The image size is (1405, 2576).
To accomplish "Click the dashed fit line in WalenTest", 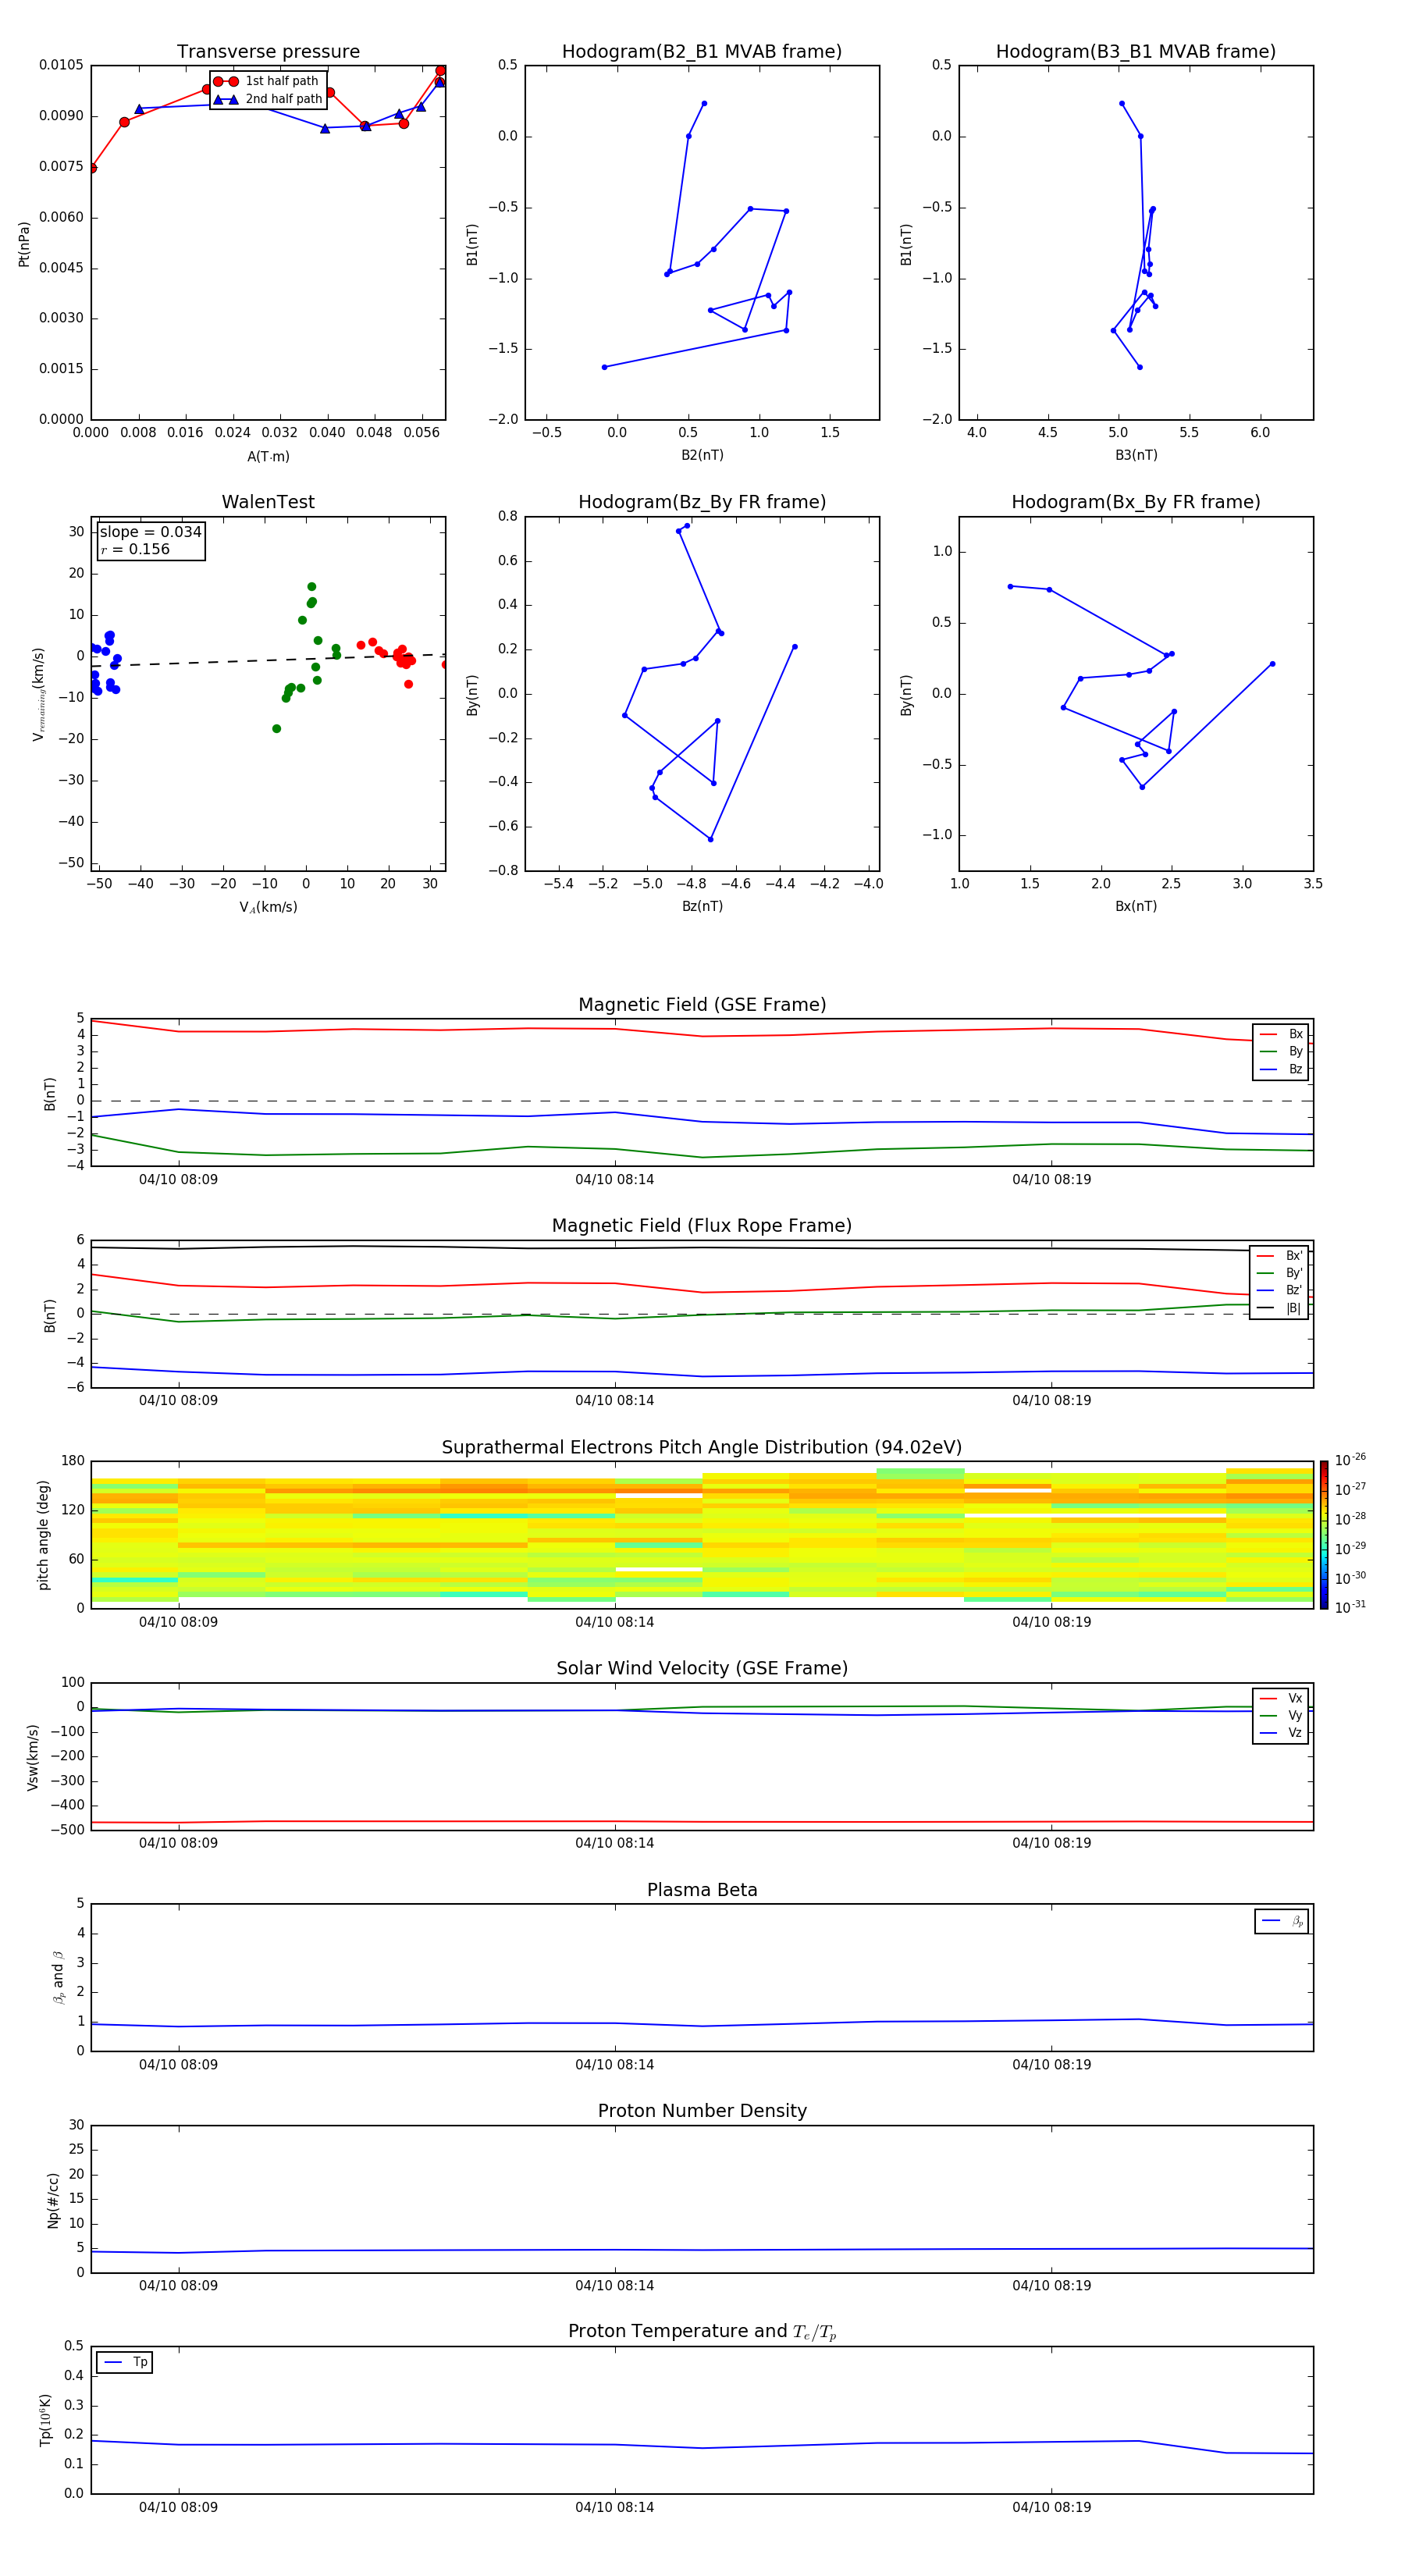I will pos(268,660).
